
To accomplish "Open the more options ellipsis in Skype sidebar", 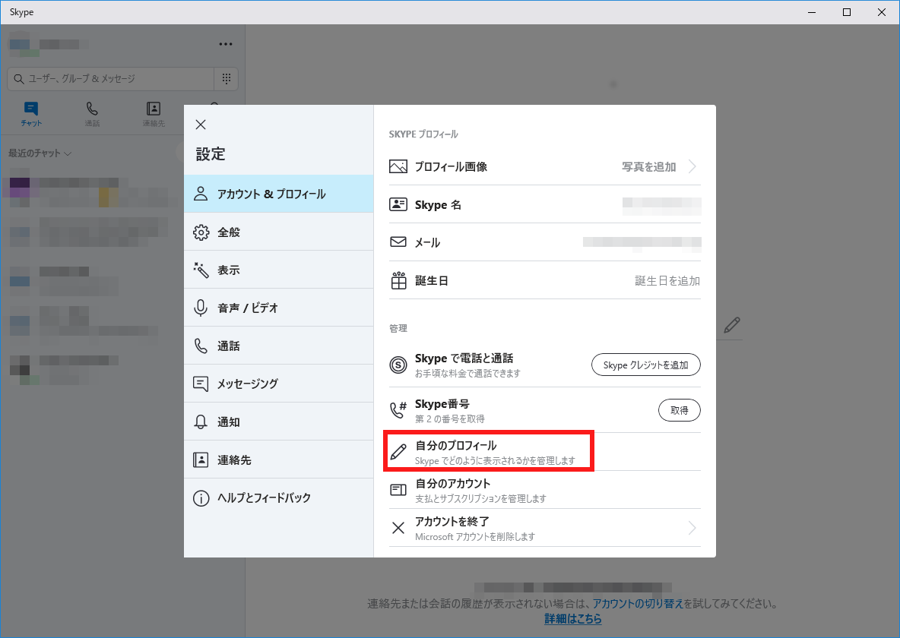I will [226, 44].
